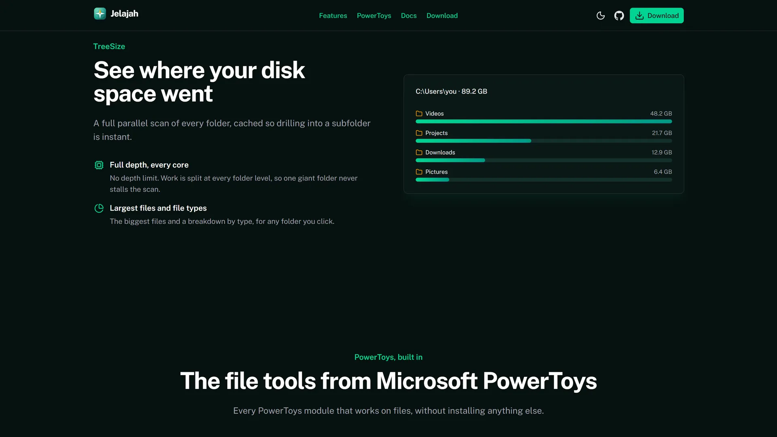Viewport: 777px width, 437px height.
Task: Click the 'C:\Users\you · 89.2 GB' path header
Action: pos(451,91)
